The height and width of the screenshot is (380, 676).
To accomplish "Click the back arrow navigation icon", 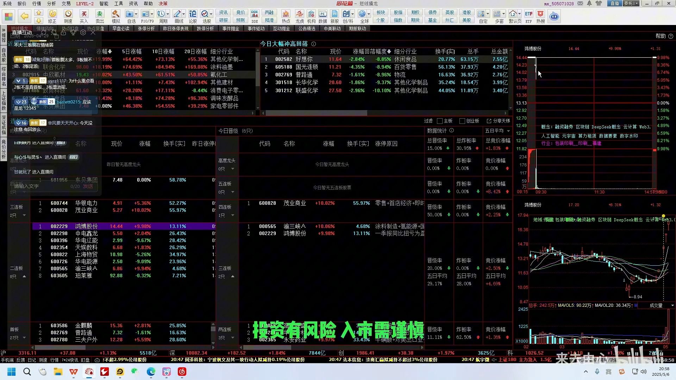I will click(x=24, y=16).
